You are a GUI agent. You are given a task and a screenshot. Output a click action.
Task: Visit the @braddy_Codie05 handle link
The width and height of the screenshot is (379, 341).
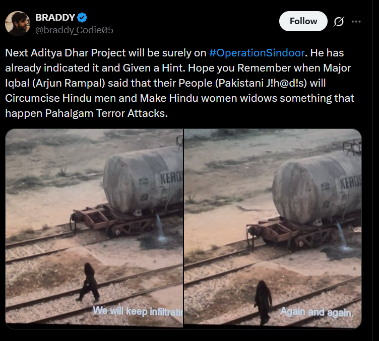(x=75, y=30)
